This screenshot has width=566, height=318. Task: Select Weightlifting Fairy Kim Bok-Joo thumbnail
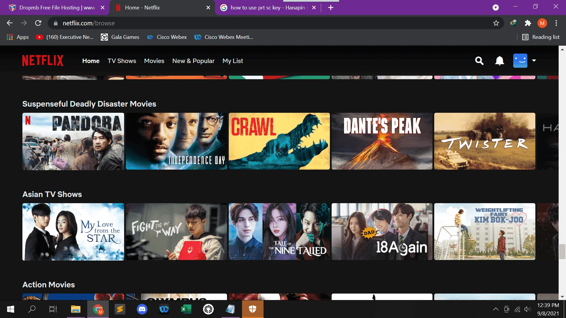coord(485,232)
